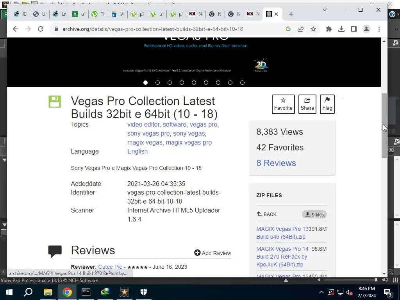Open the 8 Reviews link

pyautogui.click(x=276, y=163)
